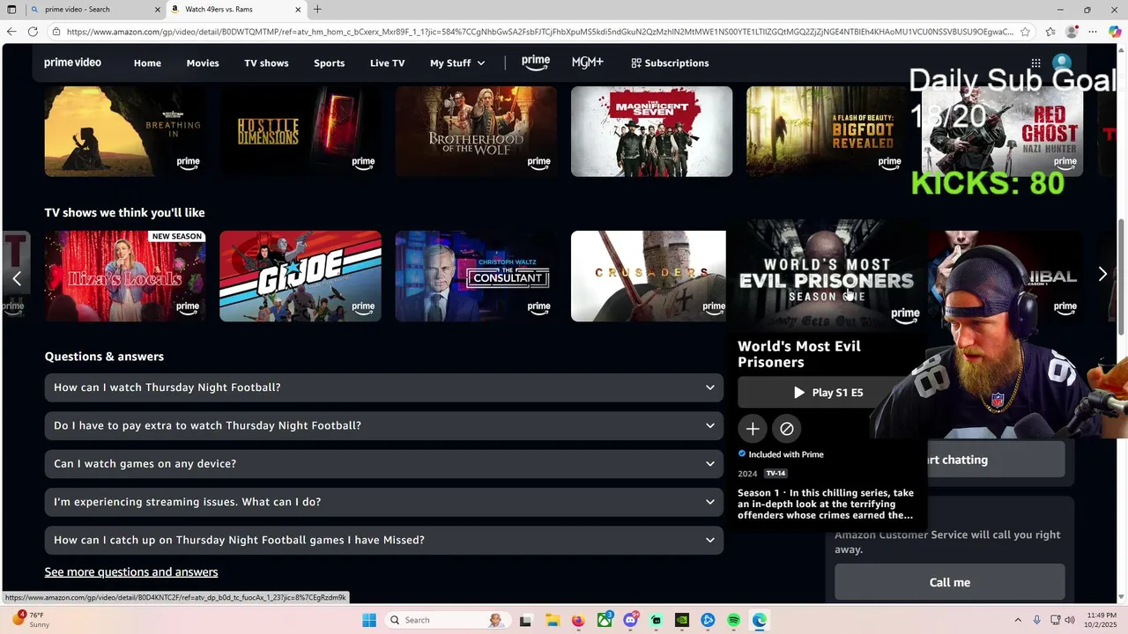Open Edge browser profile icon
The height and width of the screenshot is (634, 1128).
[x=1072, y=32]
